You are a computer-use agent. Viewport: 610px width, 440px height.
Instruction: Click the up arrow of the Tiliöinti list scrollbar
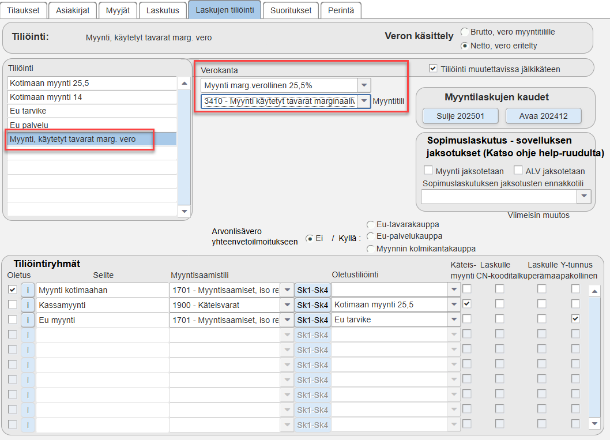click(x=184, y=83)
